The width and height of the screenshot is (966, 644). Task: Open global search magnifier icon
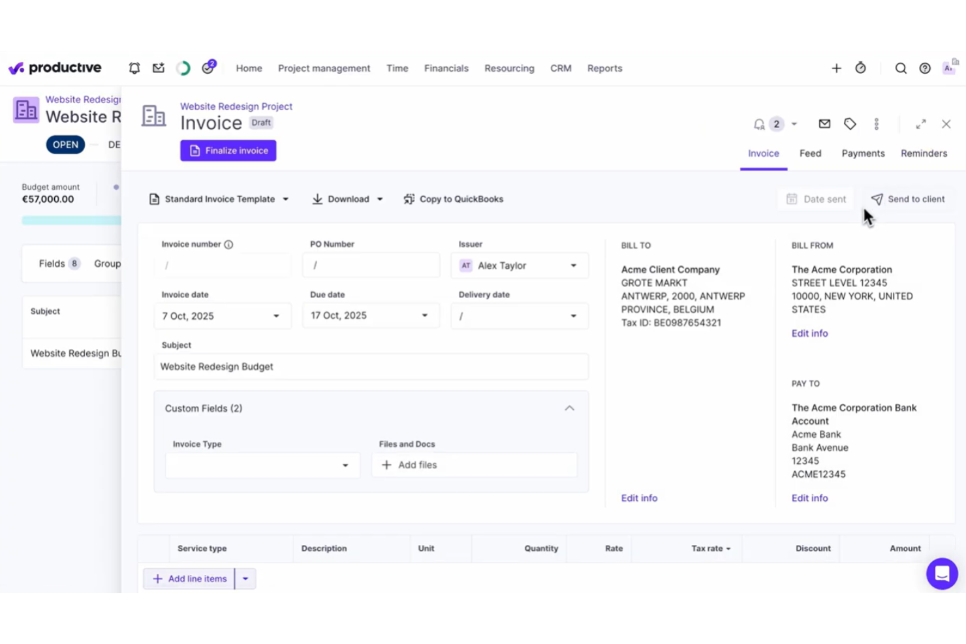click(x=901, y=68)
